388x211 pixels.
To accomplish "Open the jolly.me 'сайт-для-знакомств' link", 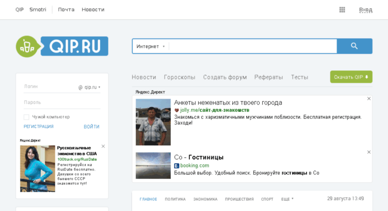I will click(x=215, y=110).
